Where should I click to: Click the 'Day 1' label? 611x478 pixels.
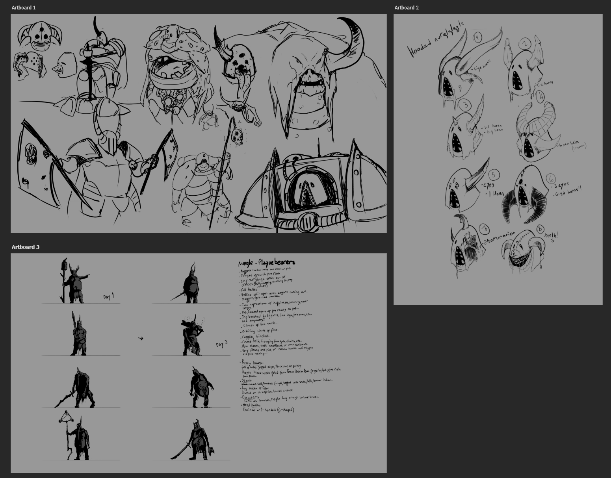pyautogui.click(x=109, y=296)
